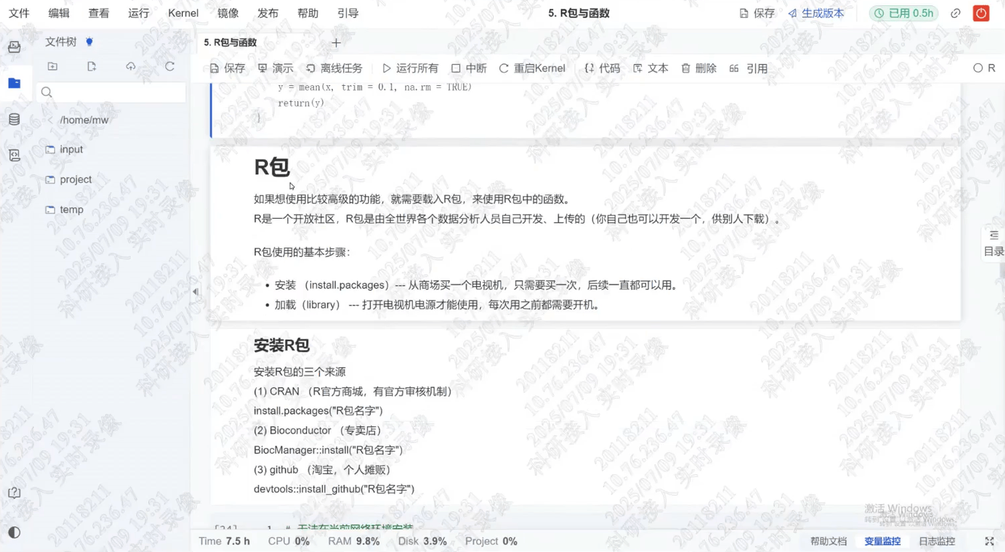Click 重启Kernel button in toolbar
Viewport: 1005px width, 552px height.
(532, 69)
